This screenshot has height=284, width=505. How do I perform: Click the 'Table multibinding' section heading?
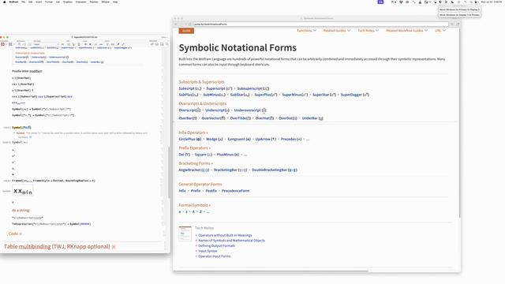[57, 247]
